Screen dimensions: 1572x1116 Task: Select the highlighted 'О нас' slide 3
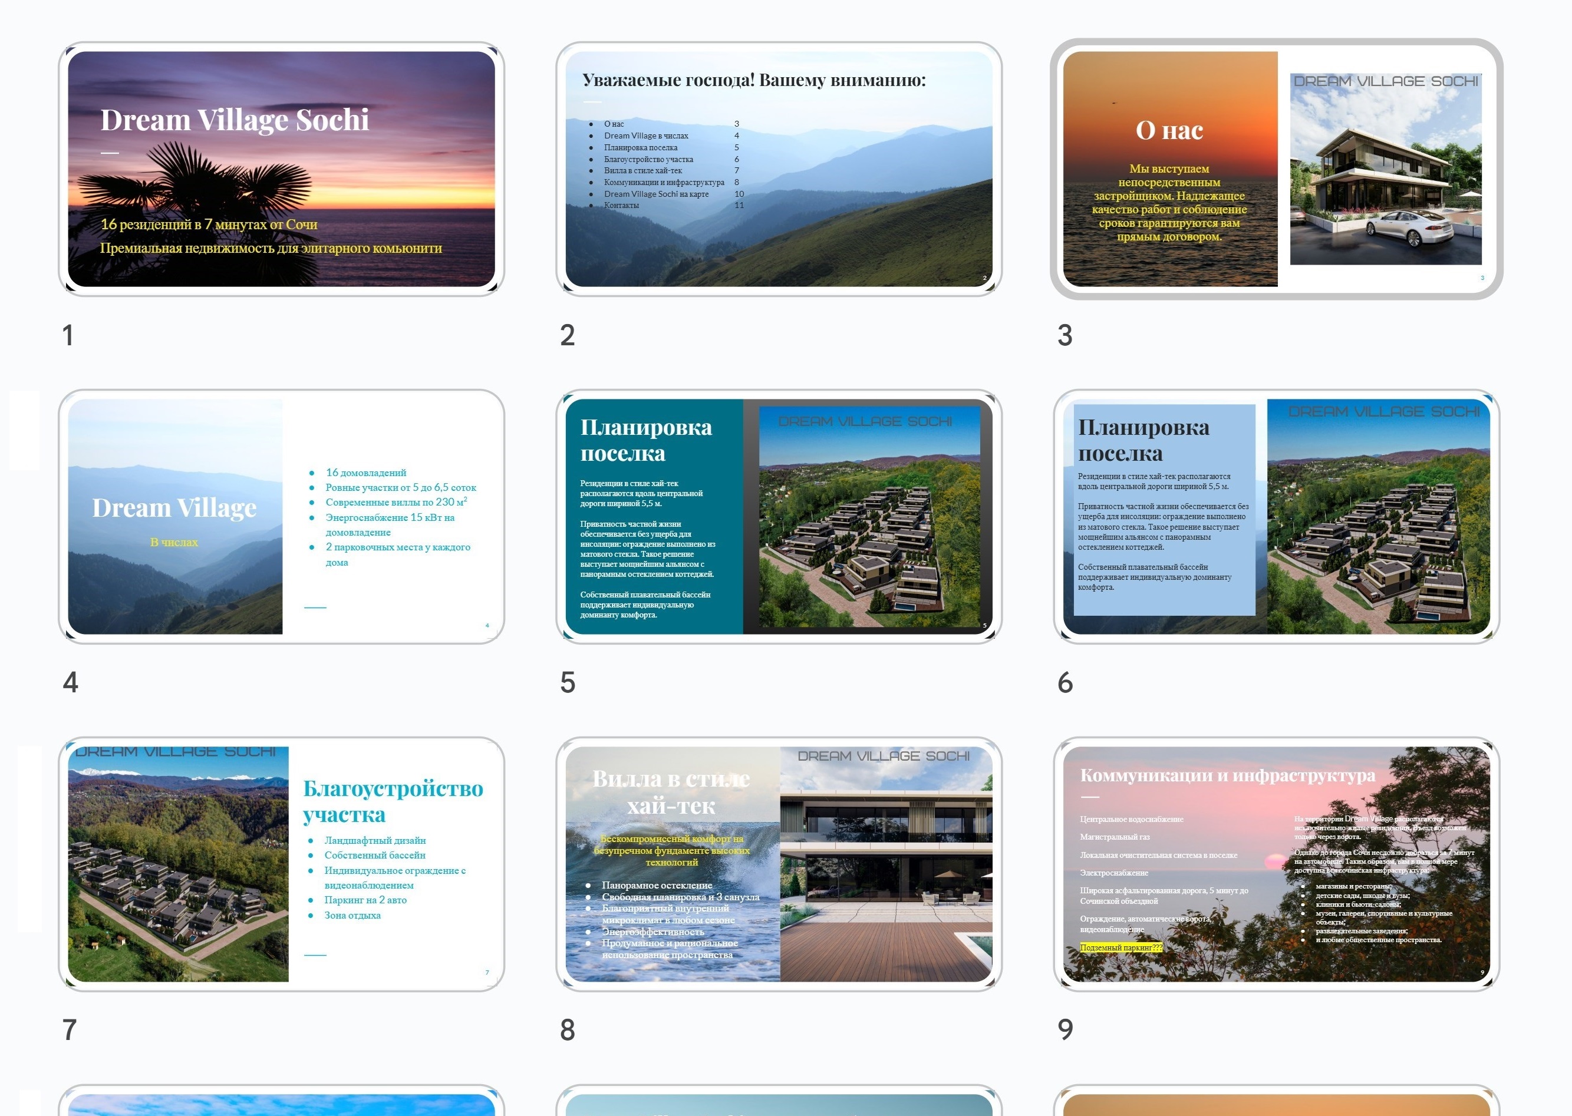click(1277, 169)
